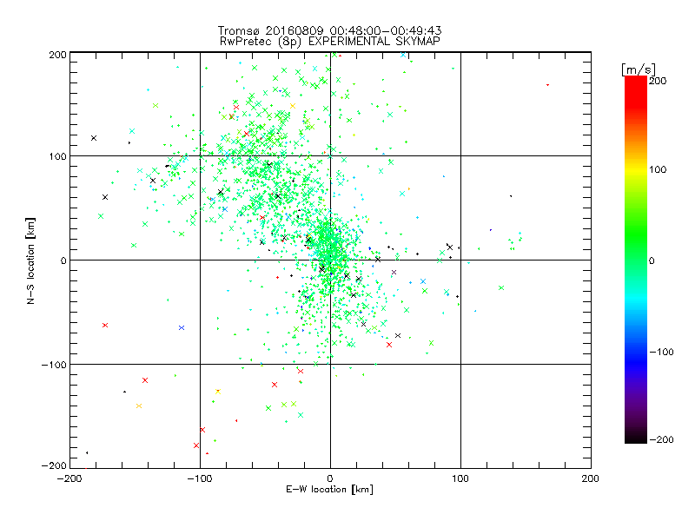Click the title text "Tromsø 20160809 00:48:00-00:49:43"

coord(329,30)
